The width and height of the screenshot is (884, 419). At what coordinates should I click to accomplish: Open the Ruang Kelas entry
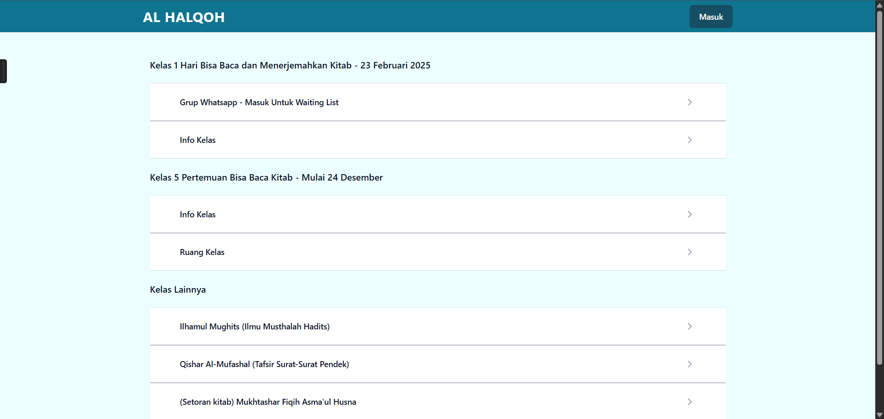(x=202, y=252)
